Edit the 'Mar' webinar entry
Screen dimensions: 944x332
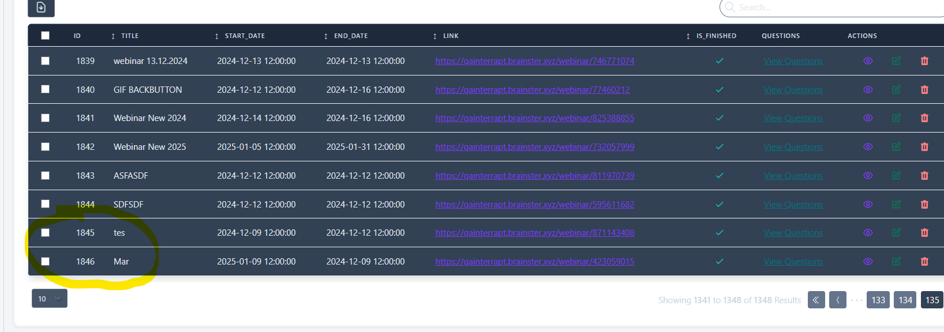pos(896,262)
